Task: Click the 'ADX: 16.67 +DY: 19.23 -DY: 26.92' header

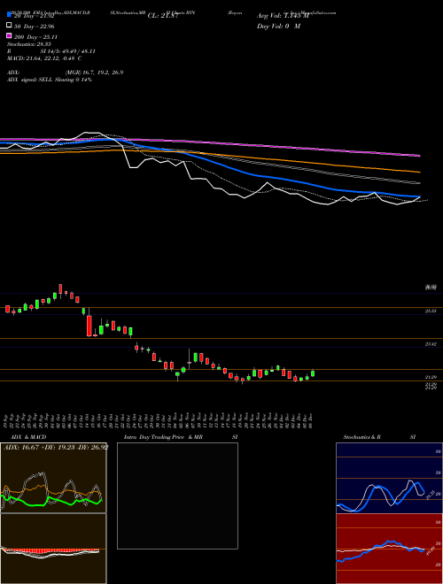Action: click(x=56, y=447)
